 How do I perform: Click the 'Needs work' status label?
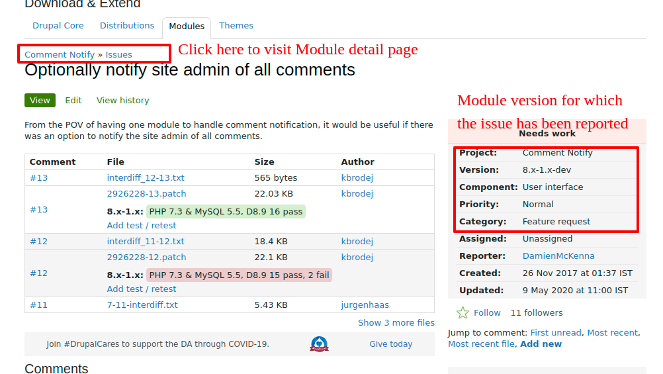click(547, 134)
